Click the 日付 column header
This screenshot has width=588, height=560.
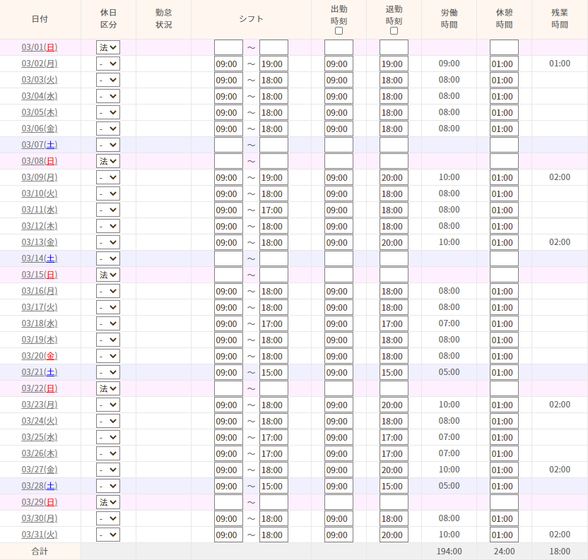(x=40, y=19)
